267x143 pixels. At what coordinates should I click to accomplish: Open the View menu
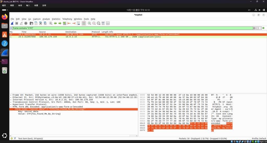tap(24, 19)
